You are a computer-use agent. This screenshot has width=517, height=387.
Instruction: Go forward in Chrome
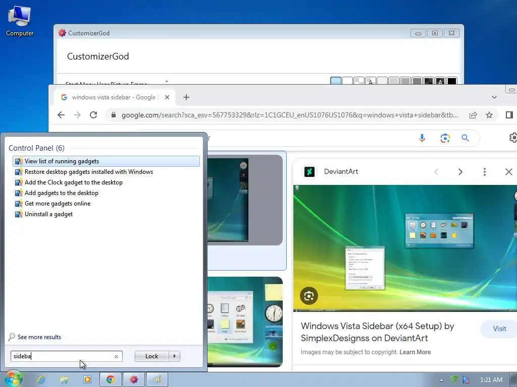[x=77, y=115]
